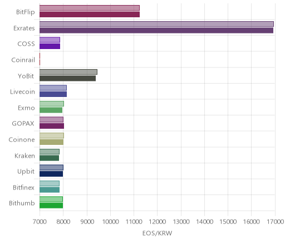Select the light pink BitFlip bar
The width and height of the screenshot is (285, 243).
coord(90,8)
